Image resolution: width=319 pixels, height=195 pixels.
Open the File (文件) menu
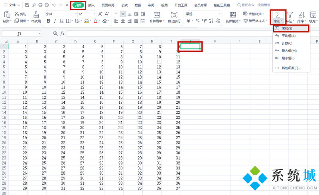12,5
